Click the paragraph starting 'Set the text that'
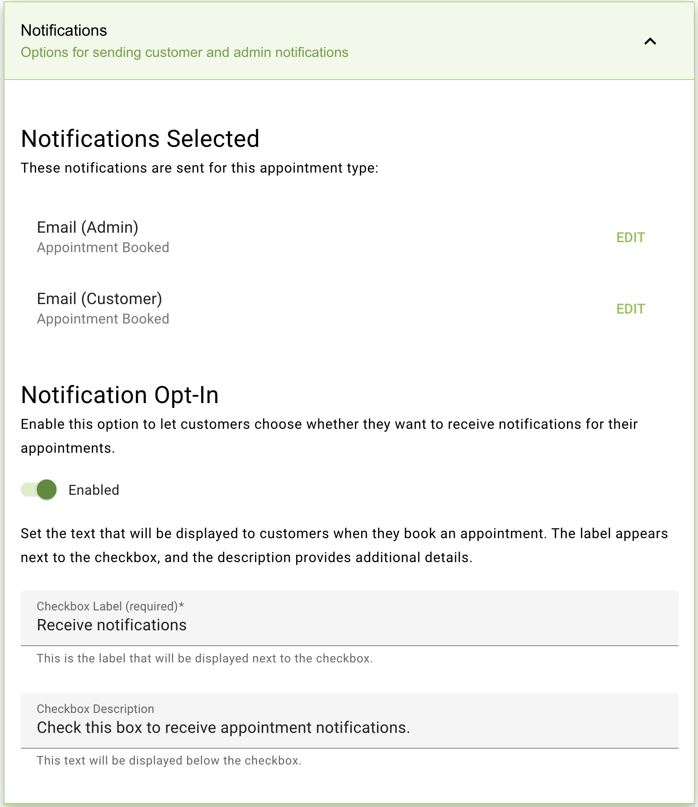The height and width of the screenshot is (807, 698). [344, 545]
